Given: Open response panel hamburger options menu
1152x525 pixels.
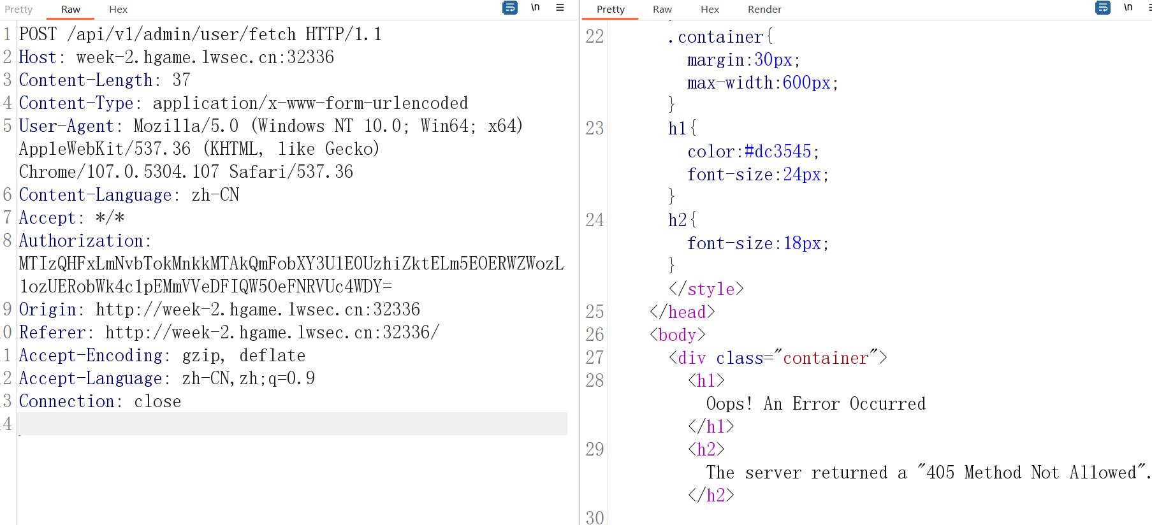Looking at the screenshot, I should pyautogui.click(x=1149, y=8).
